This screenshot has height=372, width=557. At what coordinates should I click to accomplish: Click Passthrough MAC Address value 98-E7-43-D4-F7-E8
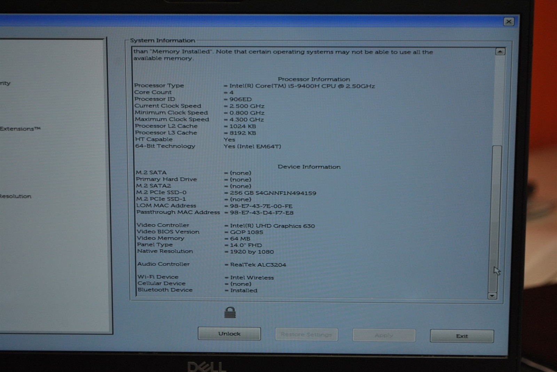[x=262, y=213]
